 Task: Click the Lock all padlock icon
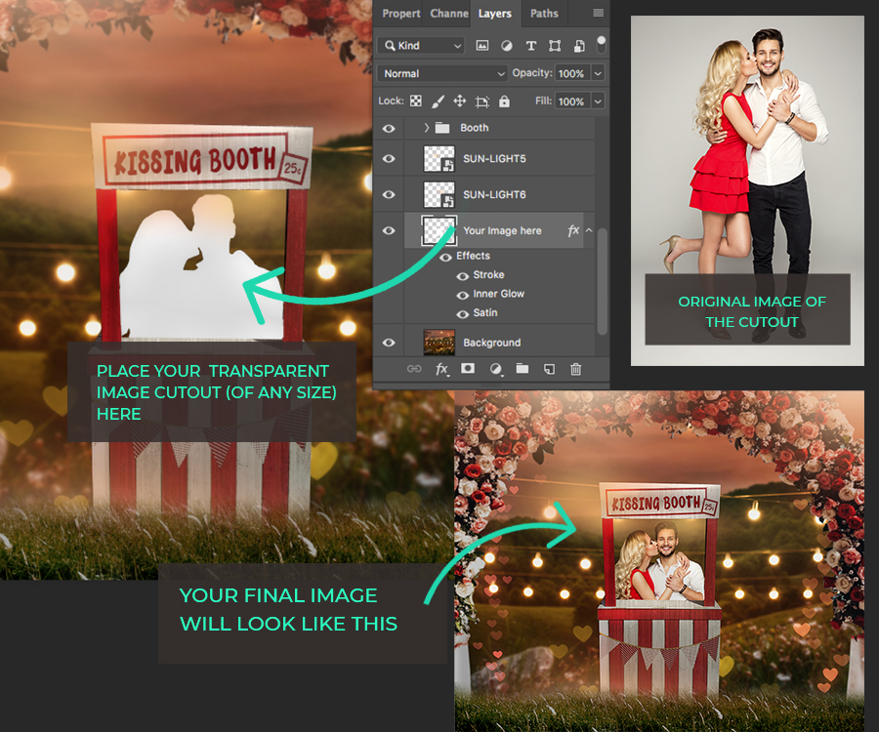(x=504, y=102)
